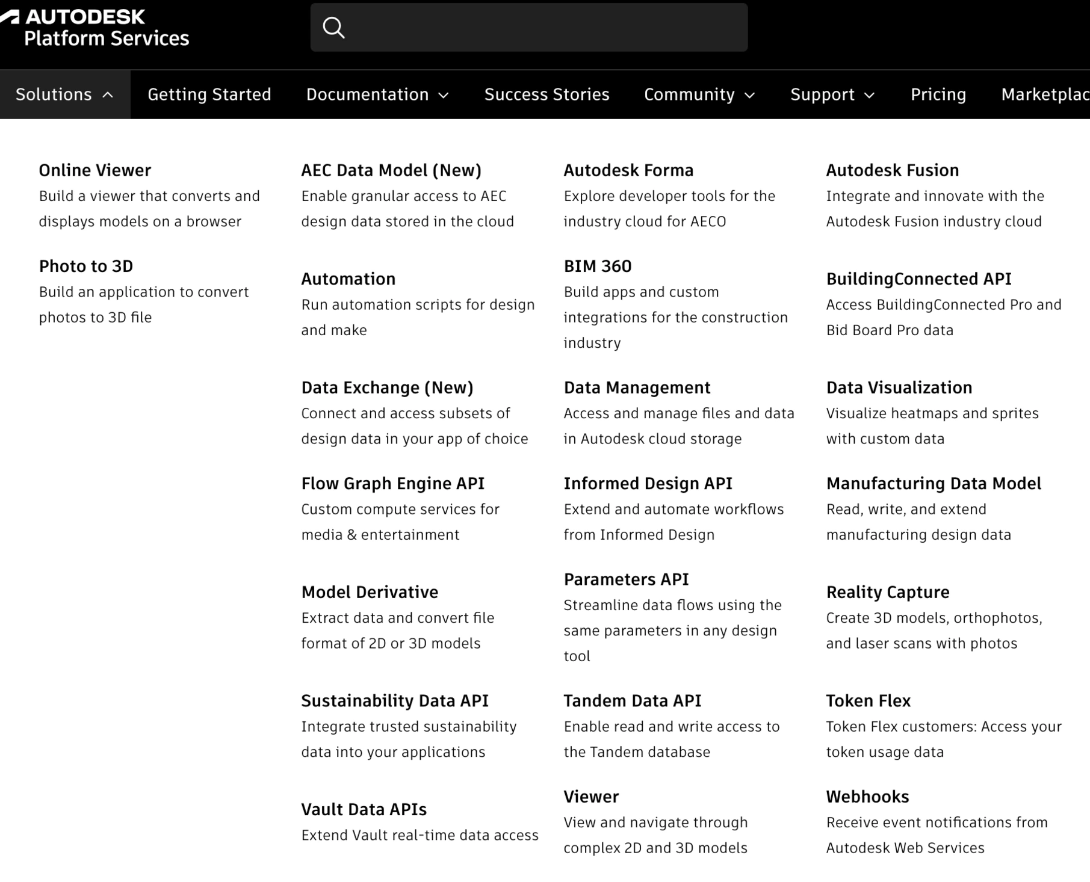Image resolution: width=1090 pixels, height=882 pixels.
Task: Open the Viewer link
Action: pyautogui.click(x=591, y=797)
